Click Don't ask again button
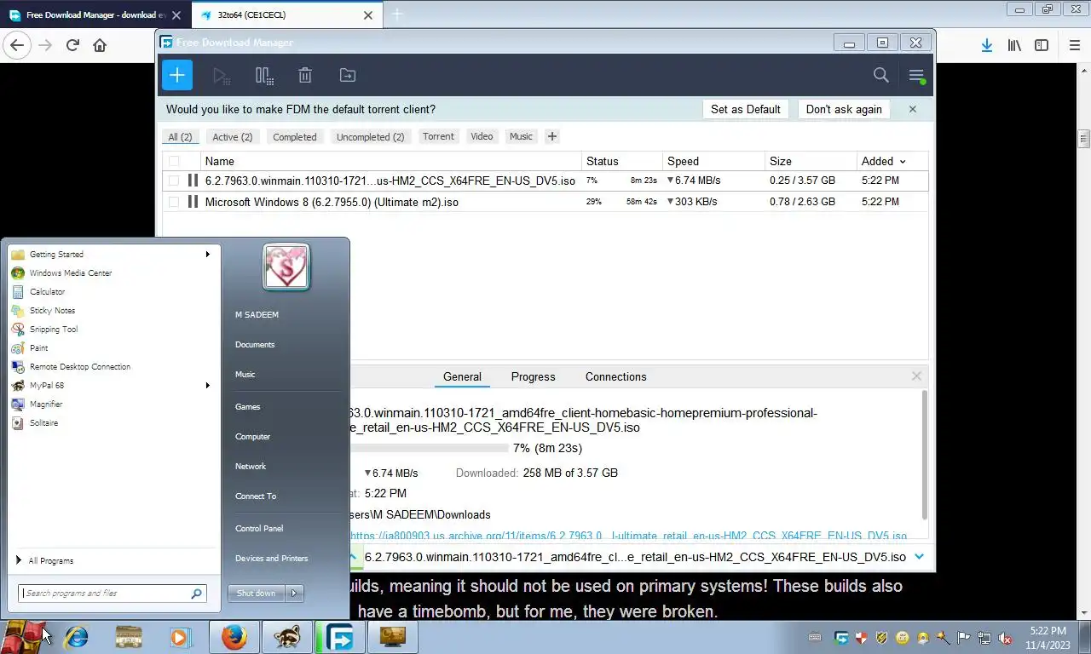The width and height of the screenshot is (1091, 654). (x=844, y=109)
